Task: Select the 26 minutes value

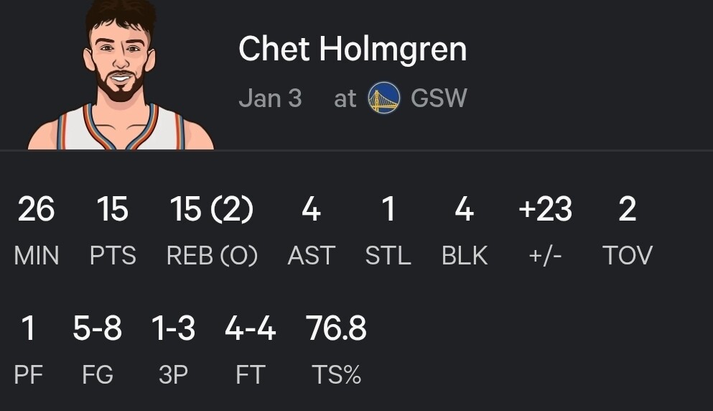Action: [37, 209]
